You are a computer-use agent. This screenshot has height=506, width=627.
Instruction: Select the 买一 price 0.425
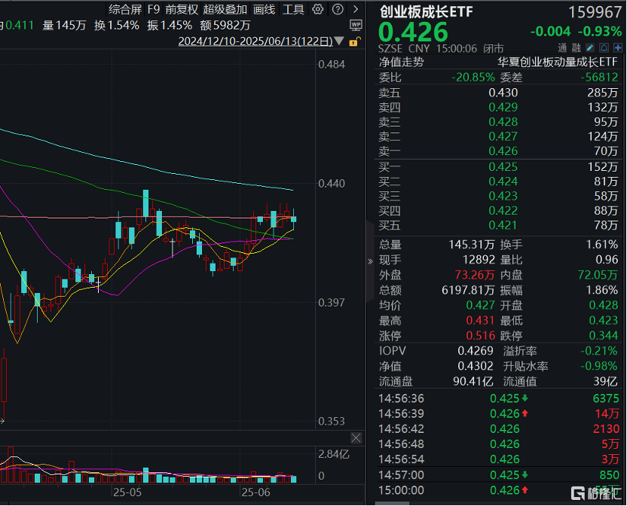[503, 166]
